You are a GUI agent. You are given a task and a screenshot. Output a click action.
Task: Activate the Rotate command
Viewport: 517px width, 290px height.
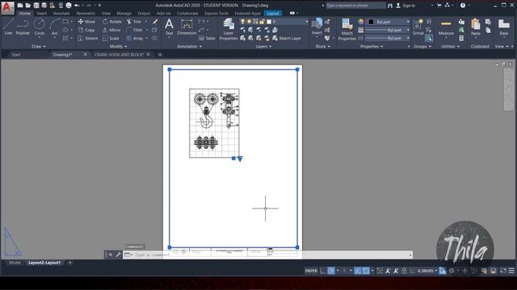[x=112, y=22]
